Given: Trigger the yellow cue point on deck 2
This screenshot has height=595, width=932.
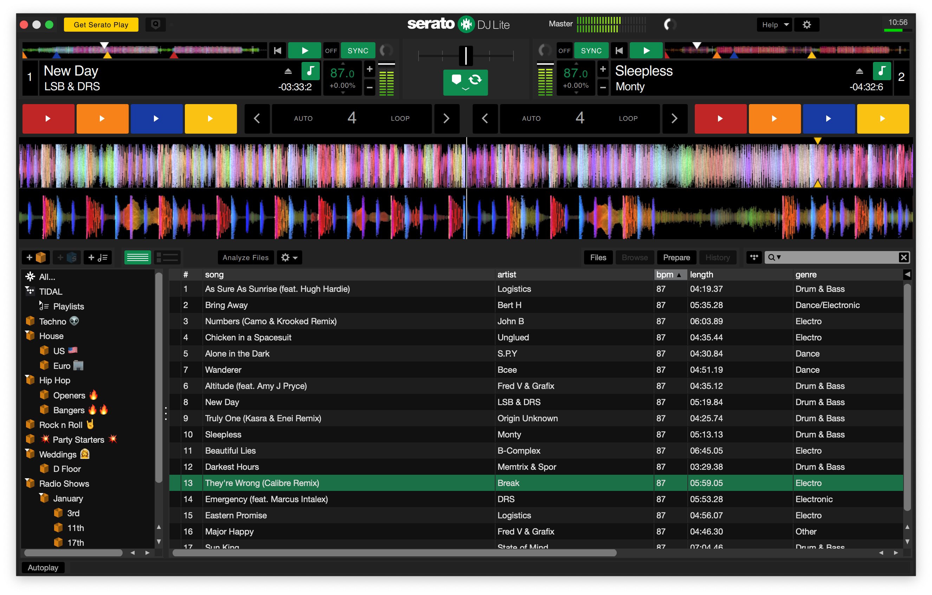Looking at the screenshot, I should click(x=882, y=119).
